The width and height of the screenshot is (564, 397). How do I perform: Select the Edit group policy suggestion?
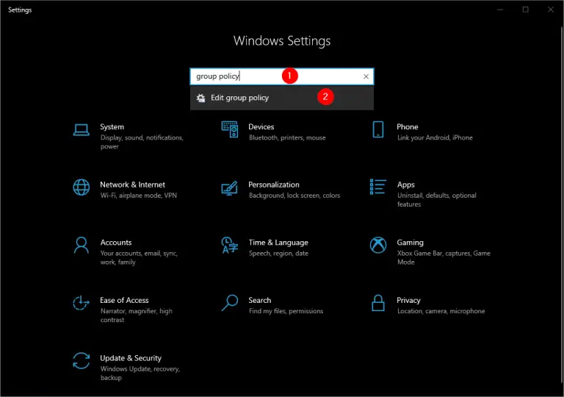coord(282,98)
